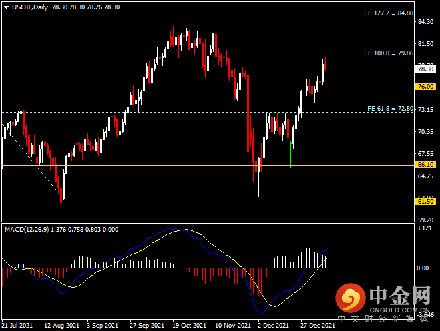Click the OHLC values 78.30 78.30 78.26 78.30
The image size is (440, 331).
point(86,7)
